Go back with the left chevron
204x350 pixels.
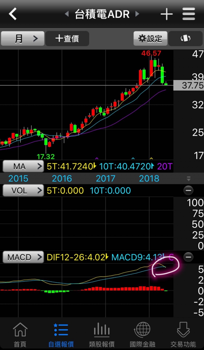click(13, 14)
